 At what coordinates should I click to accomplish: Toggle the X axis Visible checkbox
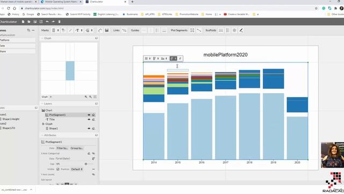click(58, 169)
